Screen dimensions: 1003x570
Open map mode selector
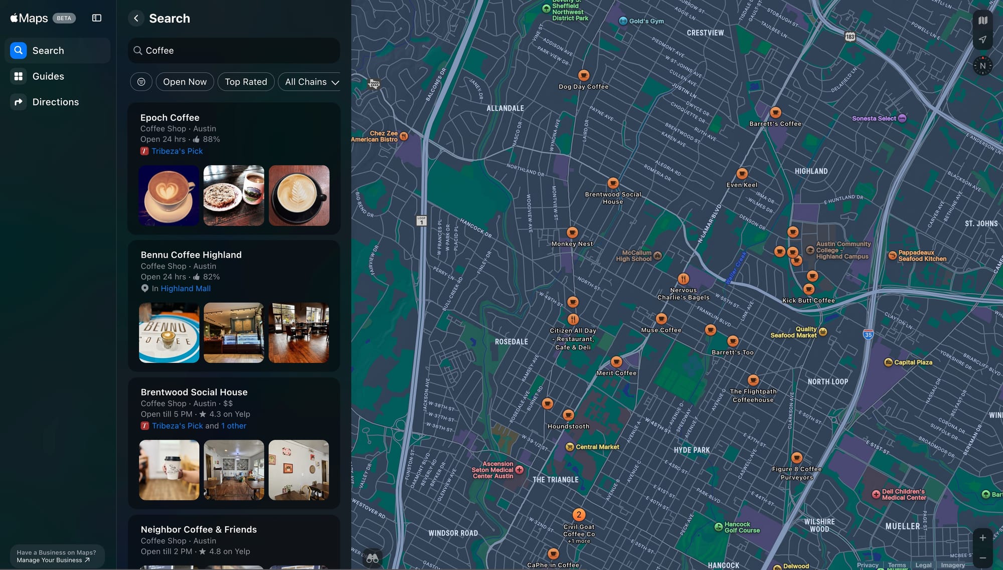click(982, 21)
